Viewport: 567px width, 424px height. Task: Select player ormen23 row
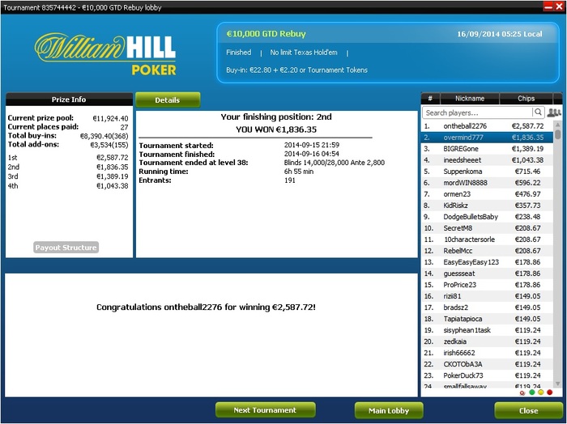tap(487, 194)
